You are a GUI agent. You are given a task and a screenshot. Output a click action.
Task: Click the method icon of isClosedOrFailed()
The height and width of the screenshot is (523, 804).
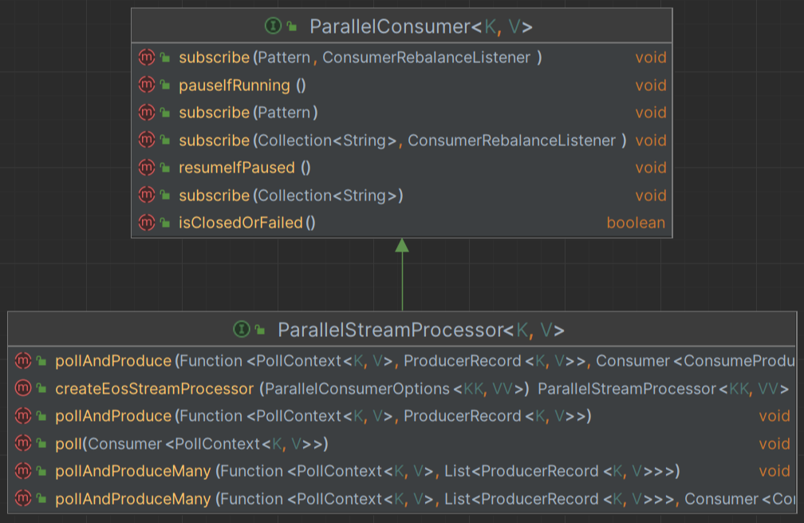147,222
